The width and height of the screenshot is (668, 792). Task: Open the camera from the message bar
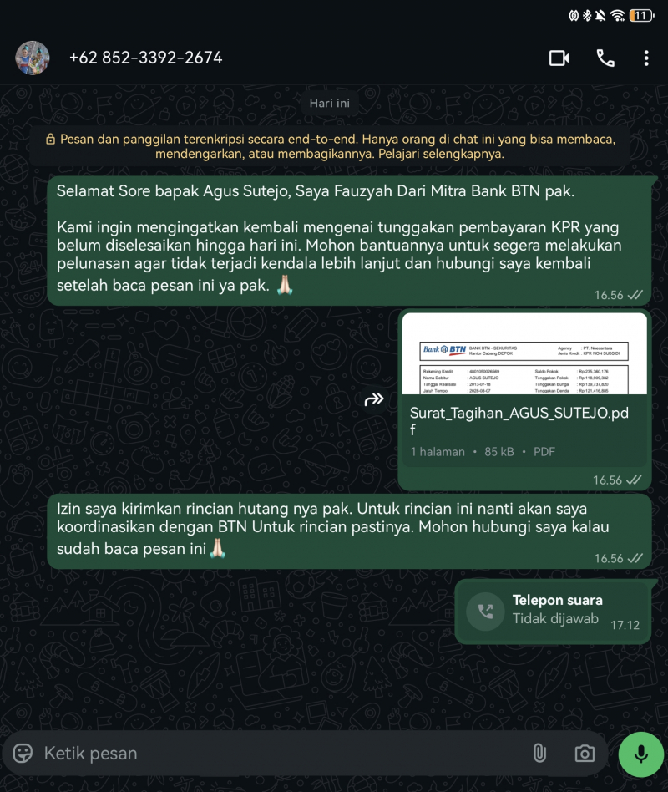point(584,753)
